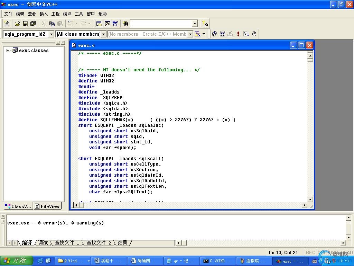This screenshot has height=266, width=354.
Task: Open the No members combo dropdown
Action: click(x=190, y=34)
